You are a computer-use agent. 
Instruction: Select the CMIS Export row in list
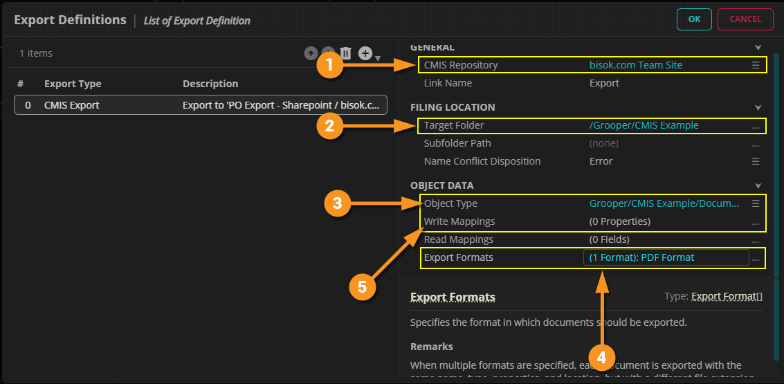201,105
